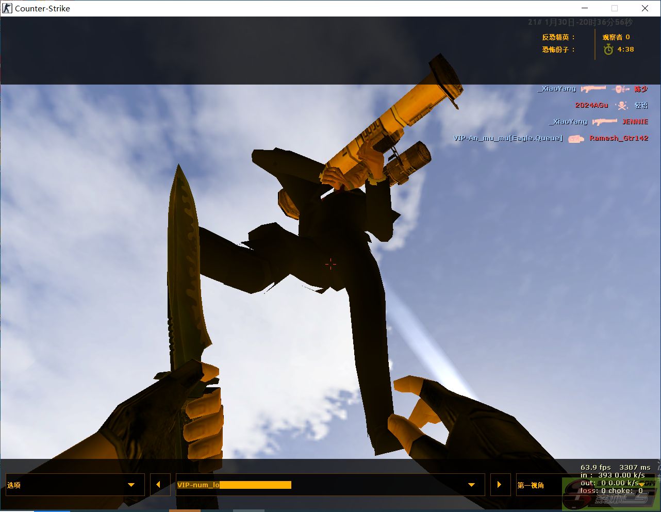Click the skull icon beside 2024AGu
Screen dimensions: 661x512
[x=622, y=105]
